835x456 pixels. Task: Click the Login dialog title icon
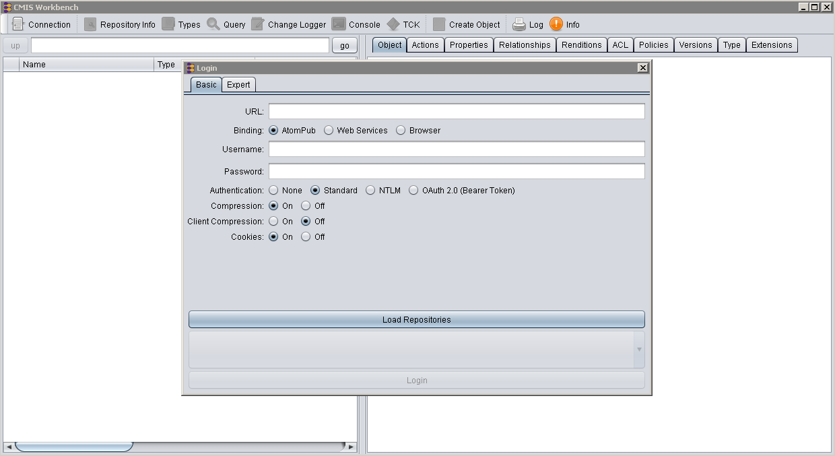(x=191, y=68)
